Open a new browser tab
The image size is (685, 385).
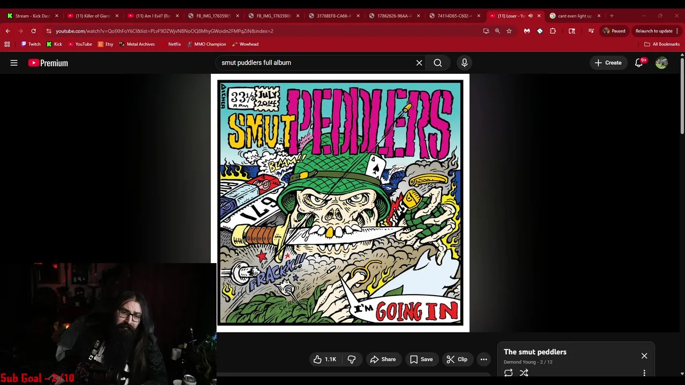tap(612, 16)
